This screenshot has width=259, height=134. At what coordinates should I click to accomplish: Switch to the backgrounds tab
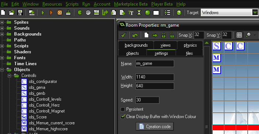tap(136, 46)
